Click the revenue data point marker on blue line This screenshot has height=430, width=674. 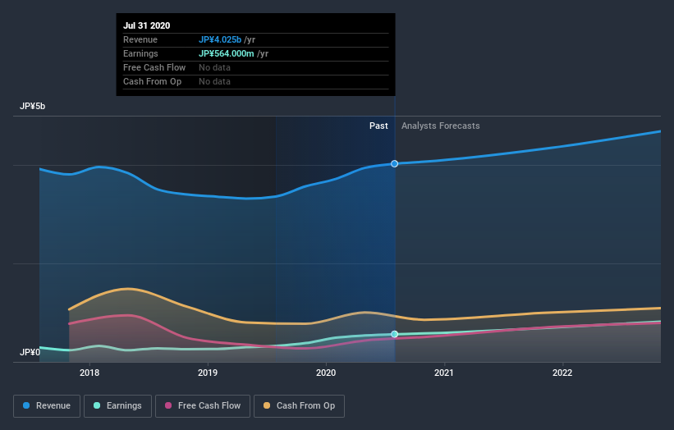tap(394, 163)
